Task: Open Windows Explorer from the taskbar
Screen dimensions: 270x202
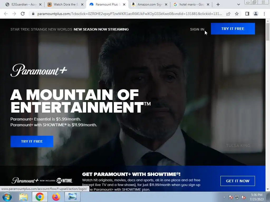Action: pyautogui.click(x=23, y=197)
